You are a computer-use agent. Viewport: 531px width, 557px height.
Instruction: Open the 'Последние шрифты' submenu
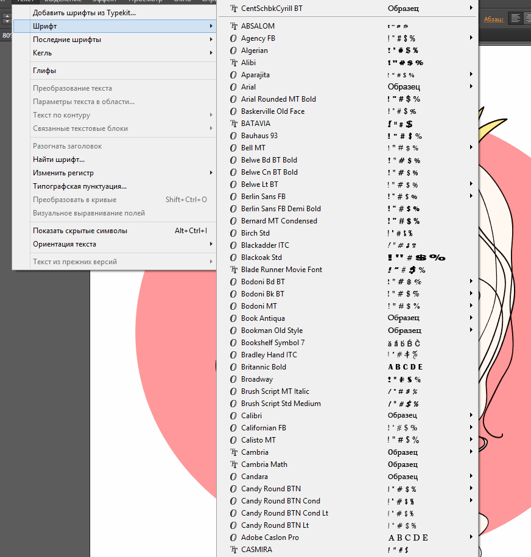[114, 40]
